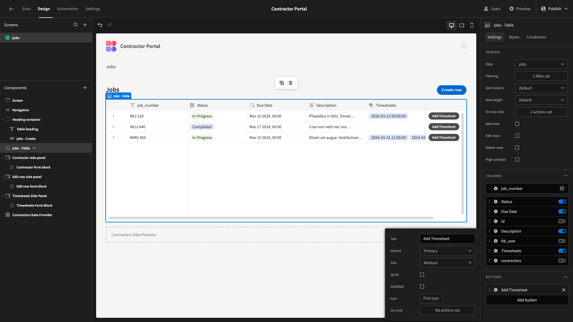Screen dimensions: 573x322
Task: Switch to the top Settings tab
Action: coord(93,9)
